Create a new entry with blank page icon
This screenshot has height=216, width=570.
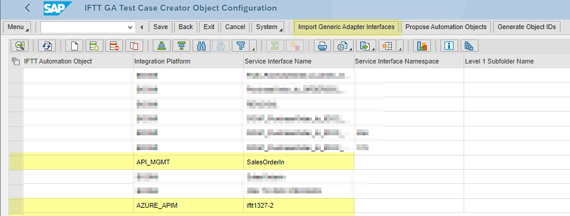click(x=74, y=46)
